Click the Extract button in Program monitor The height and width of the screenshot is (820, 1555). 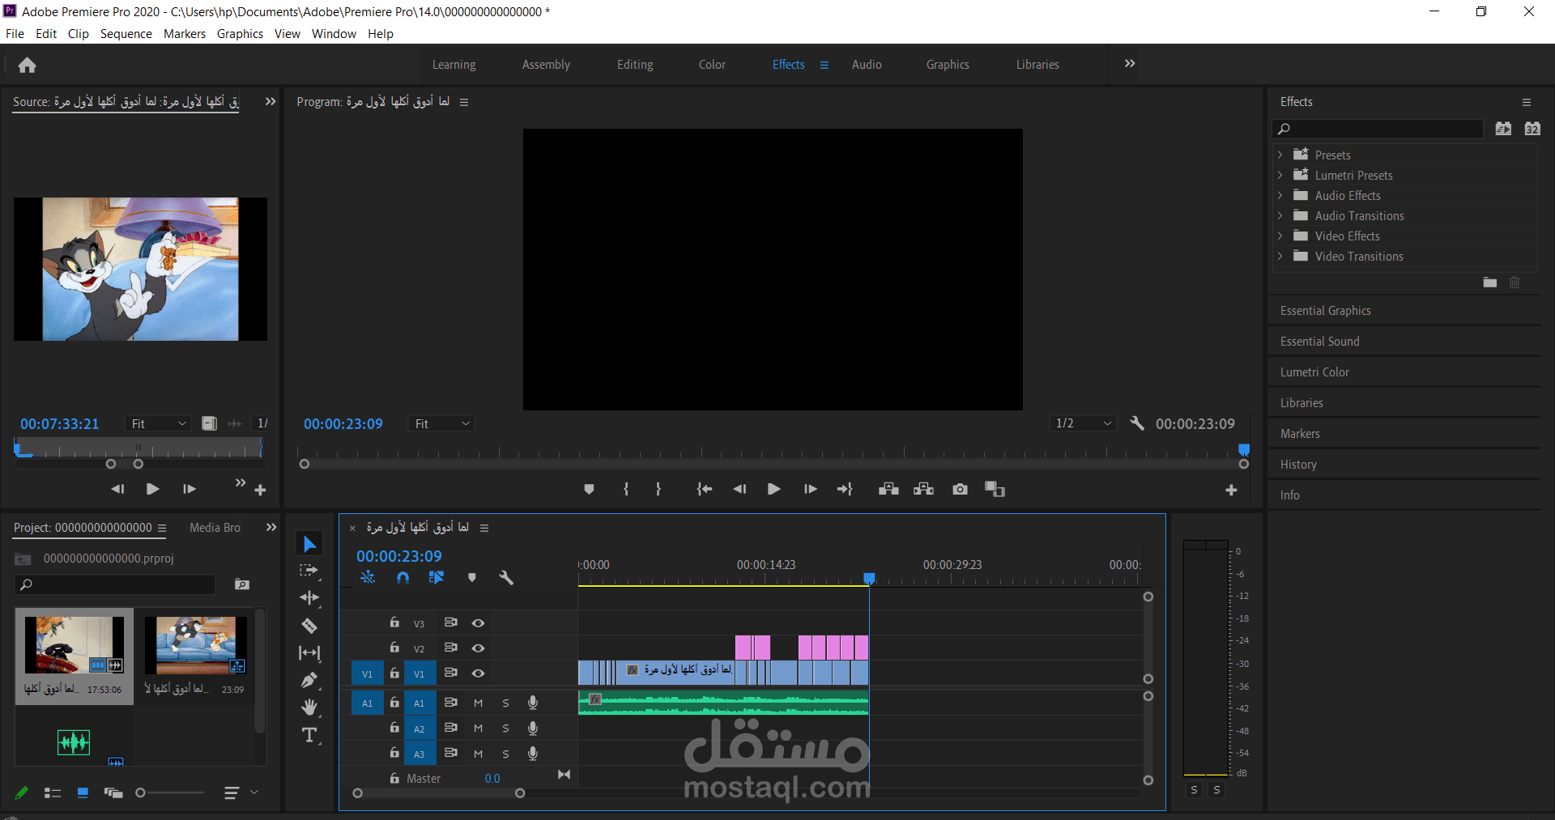click(924, 489)
